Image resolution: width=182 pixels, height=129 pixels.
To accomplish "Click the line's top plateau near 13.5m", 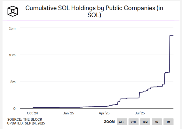I will [172, 36].
